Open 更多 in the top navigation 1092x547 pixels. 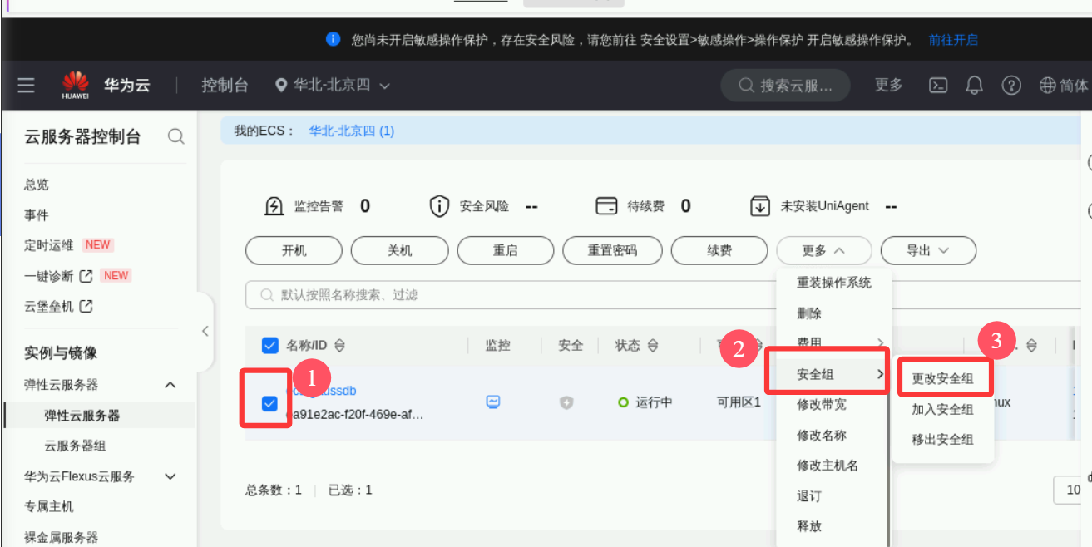(x=889, y=85)
